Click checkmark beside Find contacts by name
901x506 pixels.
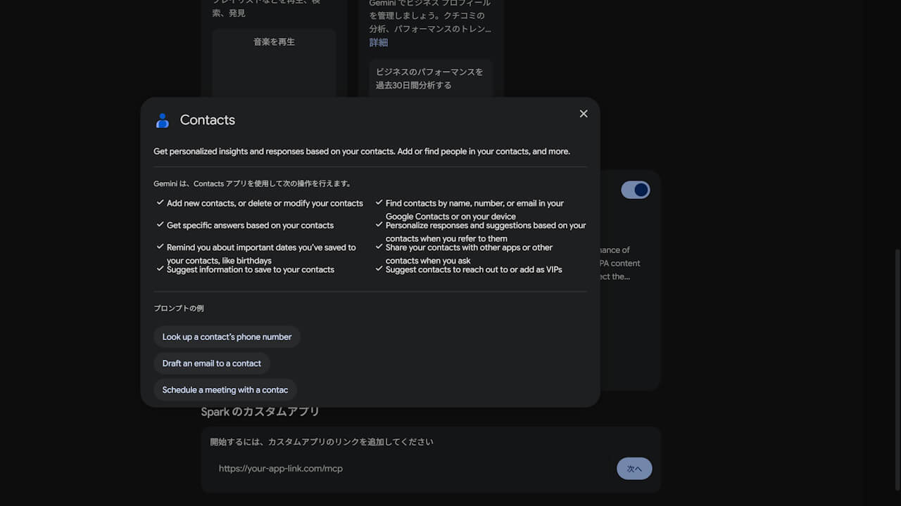pos(379,202)
